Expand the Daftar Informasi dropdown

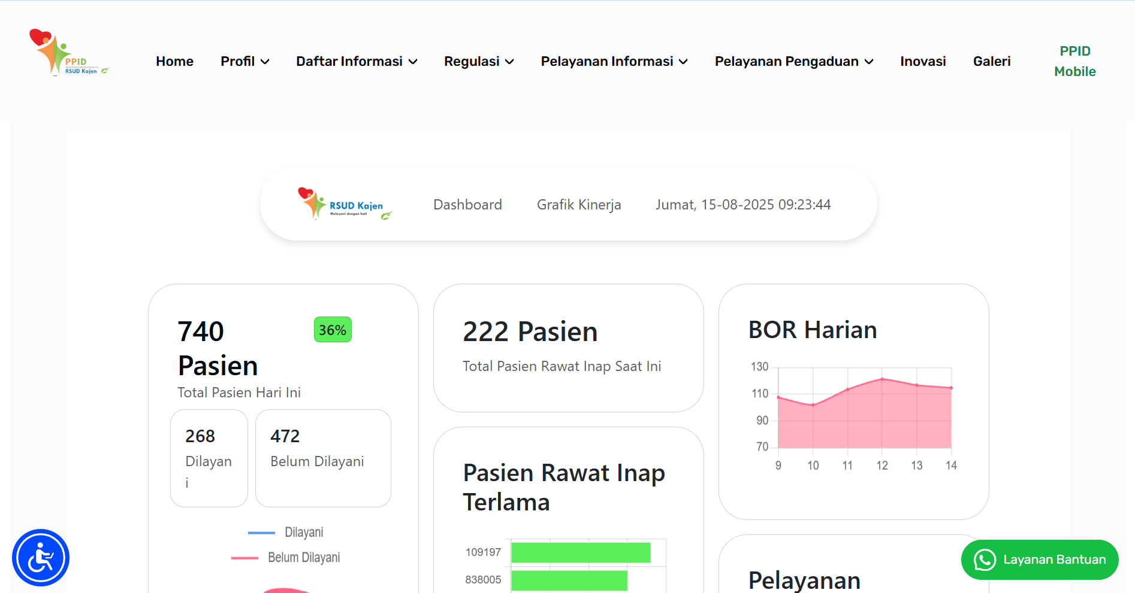[x=357, y=61]
